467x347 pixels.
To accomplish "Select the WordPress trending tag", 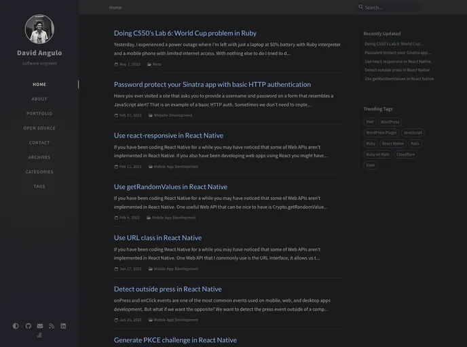I will coord(390,122).
